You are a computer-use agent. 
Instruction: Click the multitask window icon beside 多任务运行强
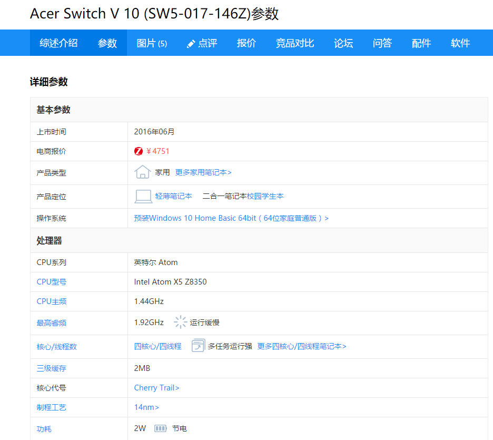(198, 346)
